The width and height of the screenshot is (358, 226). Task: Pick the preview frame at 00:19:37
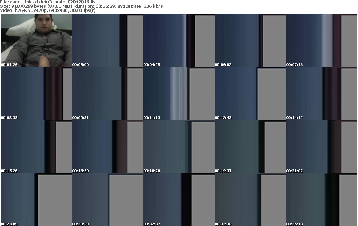click(250, 146)
